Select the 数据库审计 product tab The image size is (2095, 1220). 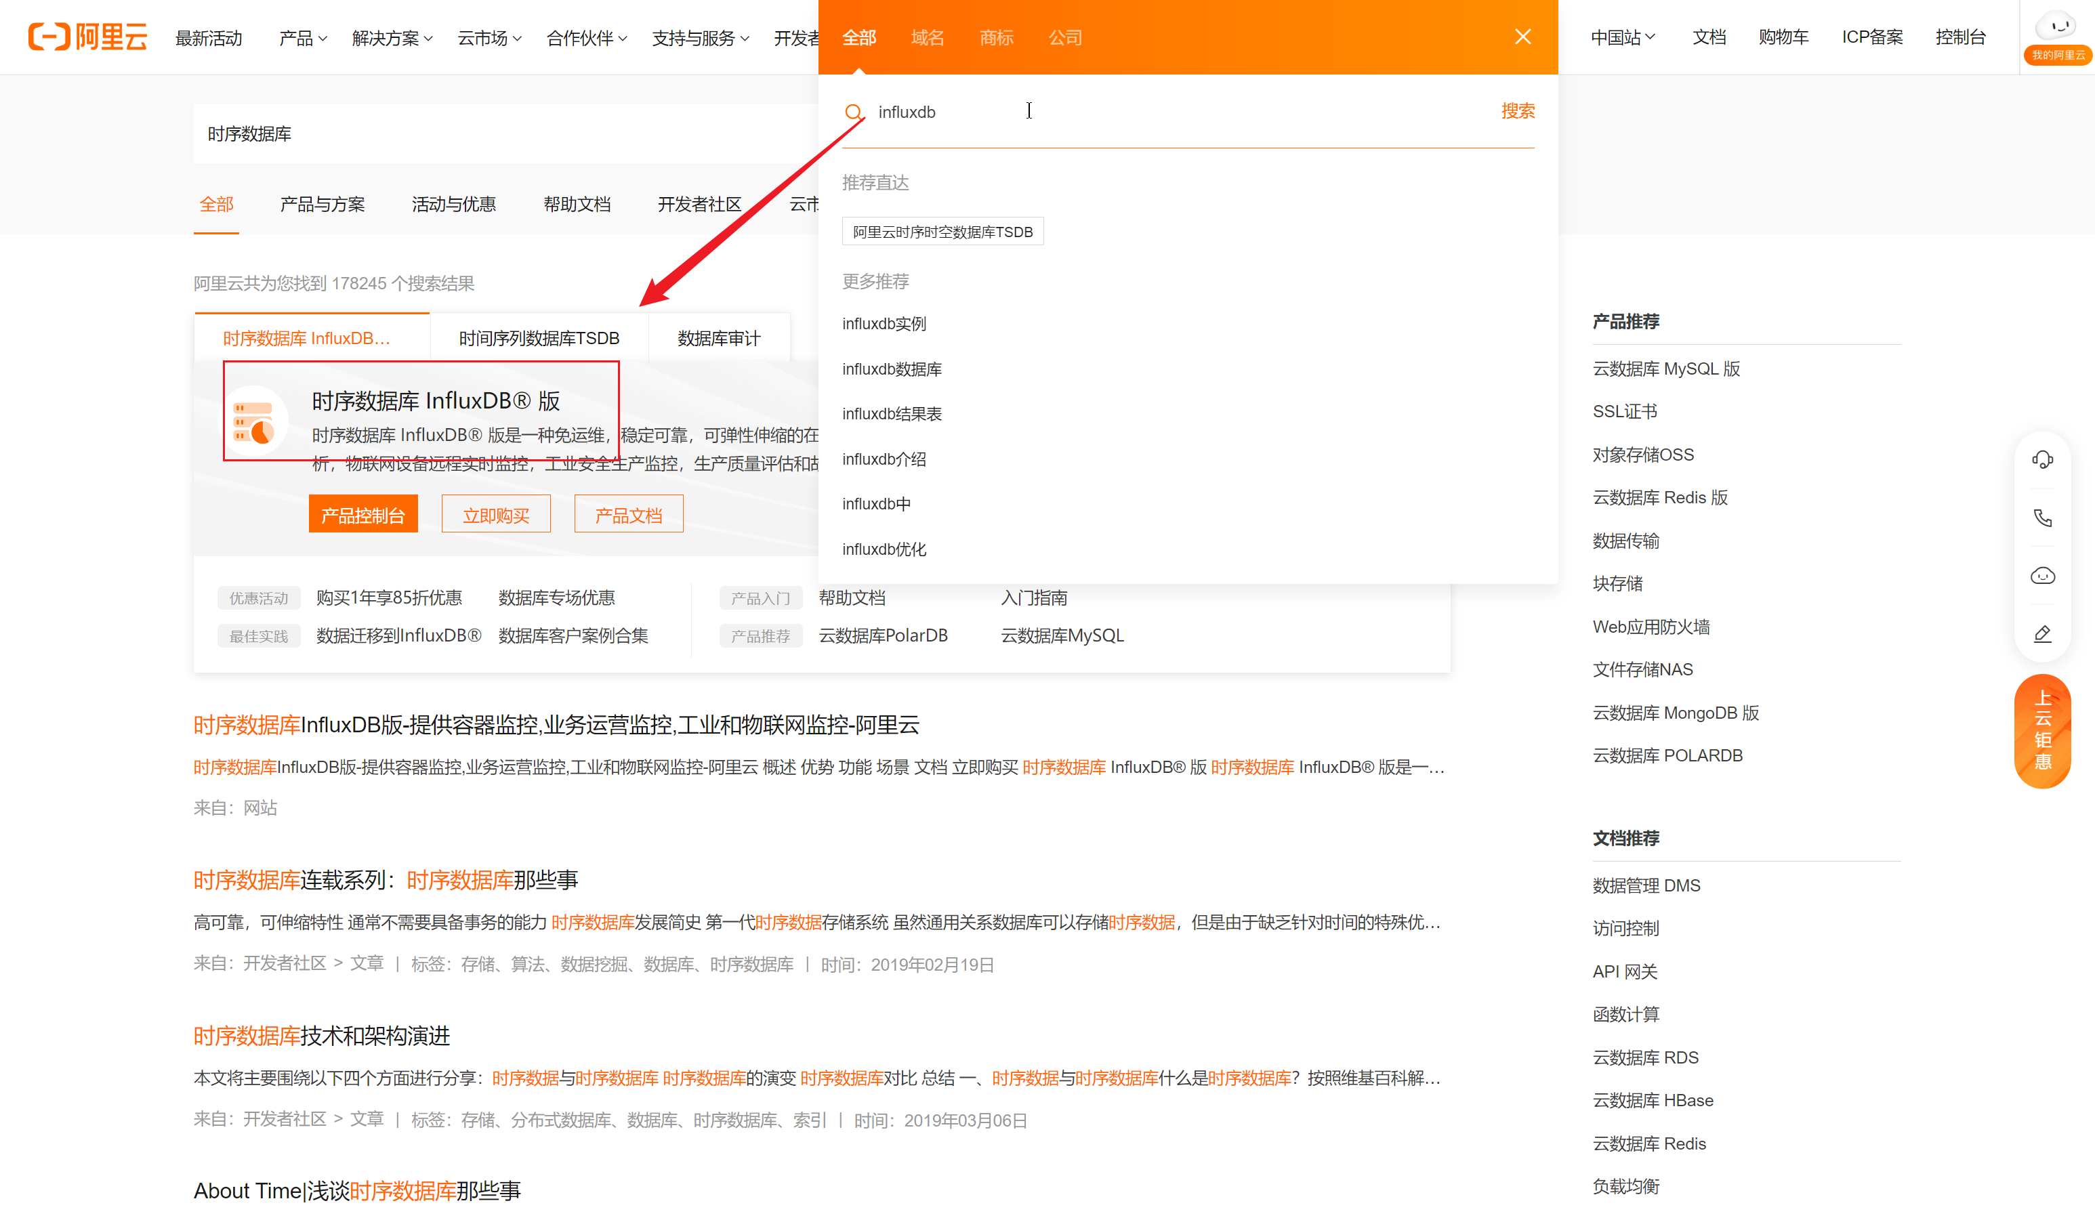[x=718, y=338]
